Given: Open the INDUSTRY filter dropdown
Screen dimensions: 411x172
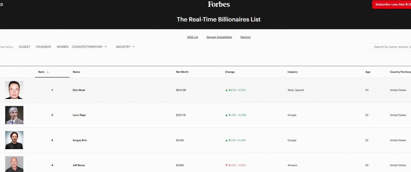Looking at the screenshot, I should 125,47.
